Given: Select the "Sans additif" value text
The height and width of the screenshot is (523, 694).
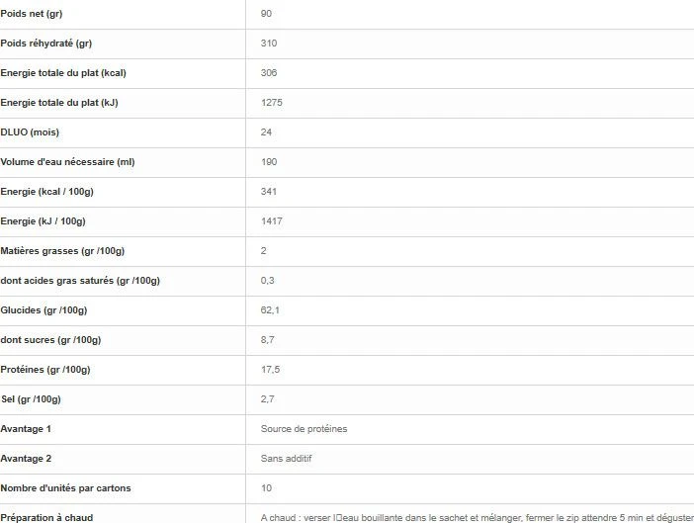Looking at the screenshot, I should pos(287,459).
